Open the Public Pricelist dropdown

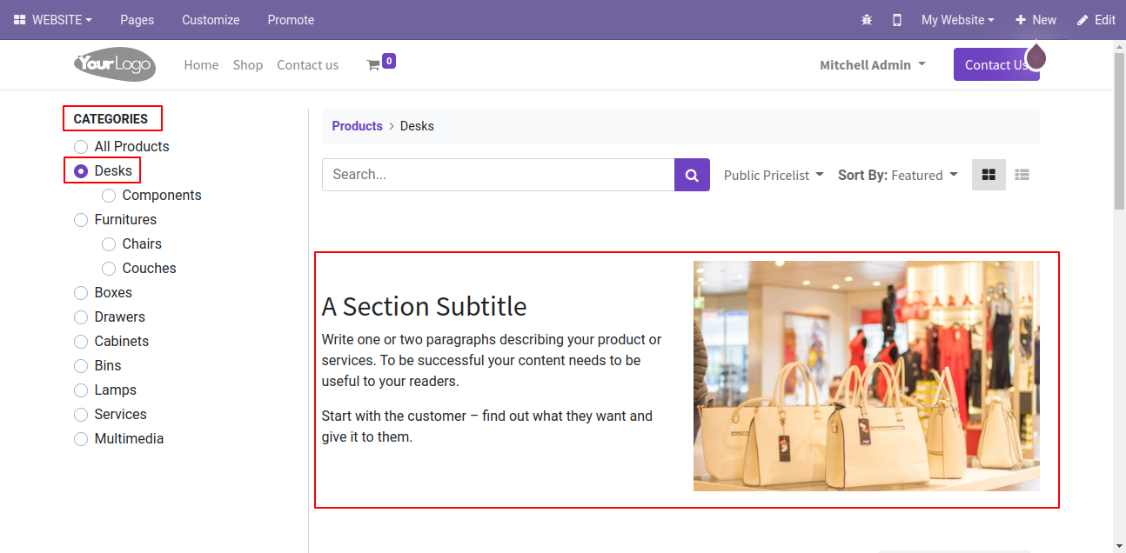coord(774,175)
